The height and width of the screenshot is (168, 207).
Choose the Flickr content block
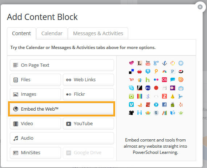click(x=88, y=94)
